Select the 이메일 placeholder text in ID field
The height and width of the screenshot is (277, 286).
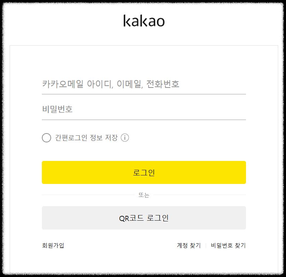(130, 84)
